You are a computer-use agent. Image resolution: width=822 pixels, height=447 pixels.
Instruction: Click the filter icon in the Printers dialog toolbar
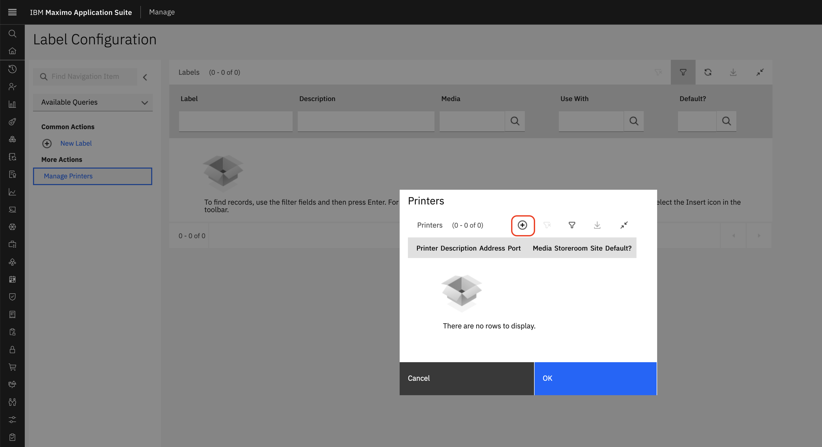pos(572,225)
